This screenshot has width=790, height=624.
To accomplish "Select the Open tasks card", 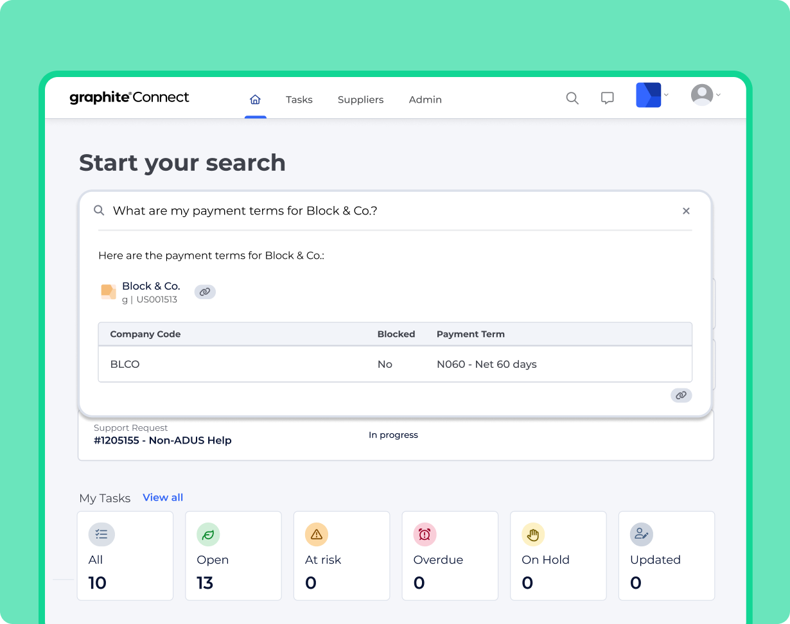I will 233,555.
